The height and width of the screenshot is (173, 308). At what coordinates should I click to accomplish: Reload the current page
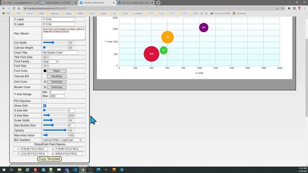(x=13, y=9)
